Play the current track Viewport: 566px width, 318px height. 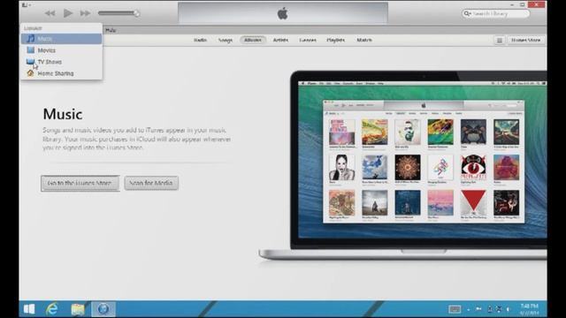click(67, 14)
